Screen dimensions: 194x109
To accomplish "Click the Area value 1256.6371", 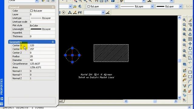I will (42, 68).
